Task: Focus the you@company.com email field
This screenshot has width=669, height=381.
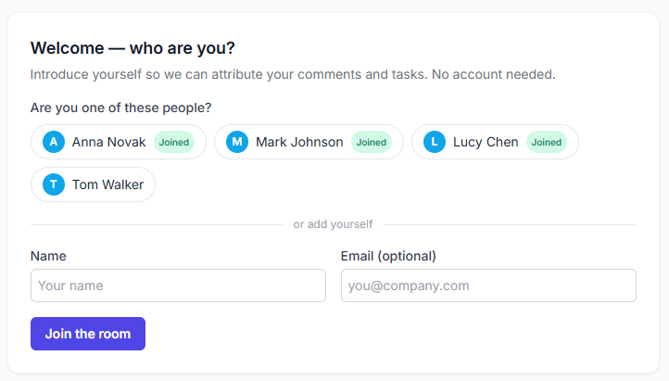Action: (488, 286)
